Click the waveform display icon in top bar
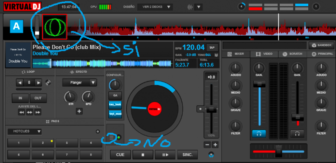336x163 pixels. [190, 7]
